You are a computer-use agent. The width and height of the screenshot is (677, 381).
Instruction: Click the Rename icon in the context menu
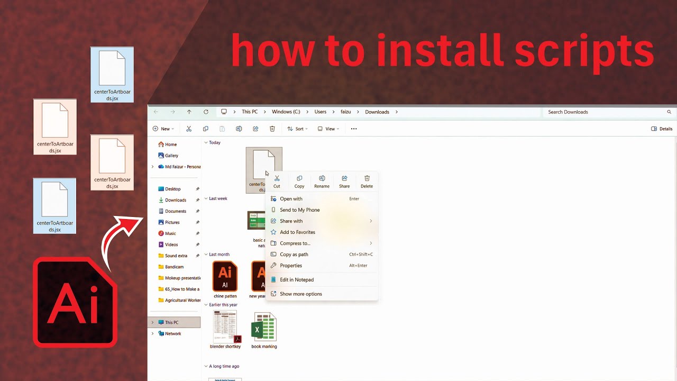click(322, 178)
